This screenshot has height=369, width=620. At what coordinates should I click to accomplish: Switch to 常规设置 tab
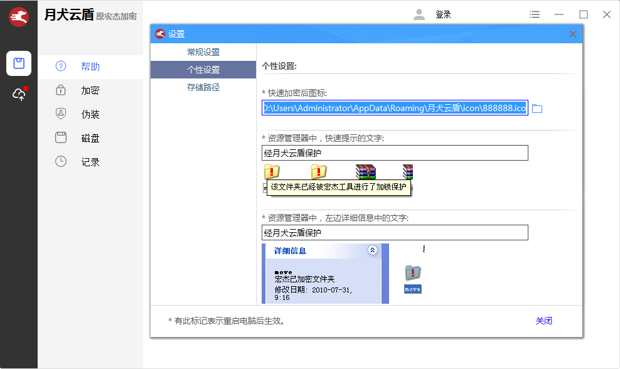tap(203, 52)
